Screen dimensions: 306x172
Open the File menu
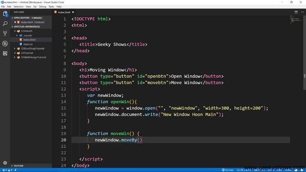tap(3, 7)
